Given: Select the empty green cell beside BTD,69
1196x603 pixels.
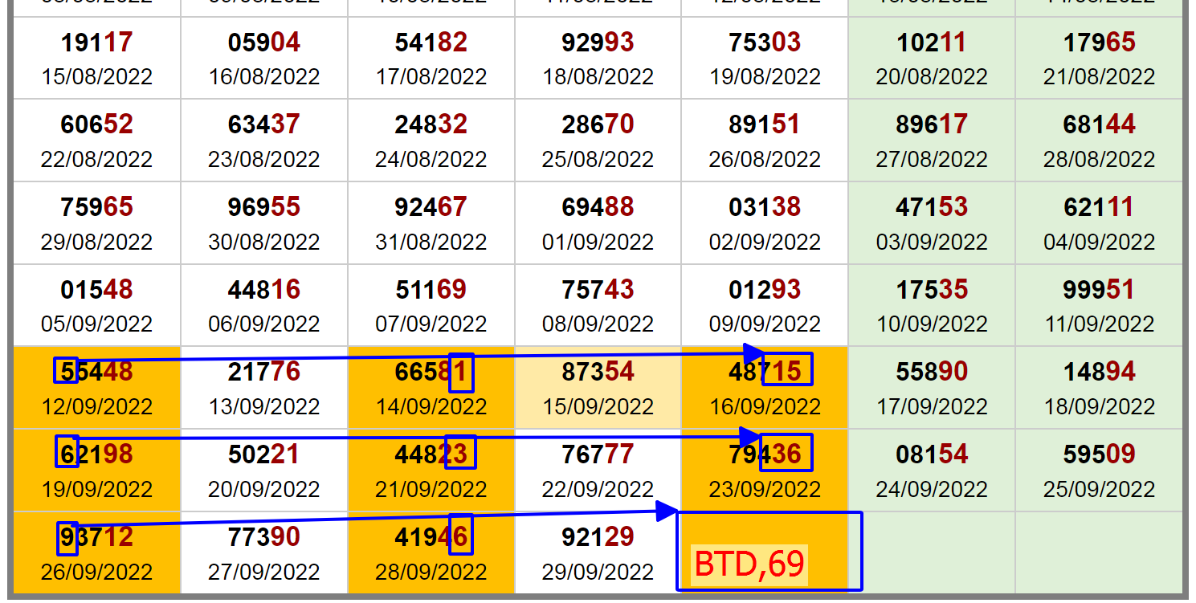Looking at the screenshot, I should [932, 552].
